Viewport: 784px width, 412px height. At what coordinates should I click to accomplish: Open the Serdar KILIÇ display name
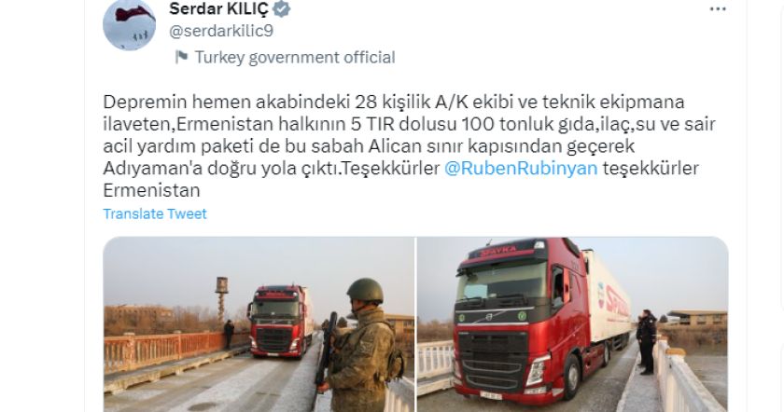218,8
